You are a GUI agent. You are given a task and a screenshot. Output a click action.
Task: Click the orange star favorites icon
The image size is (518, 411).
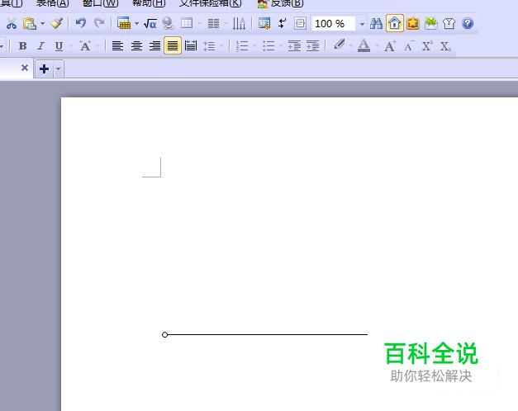click(x=413, y=23)
